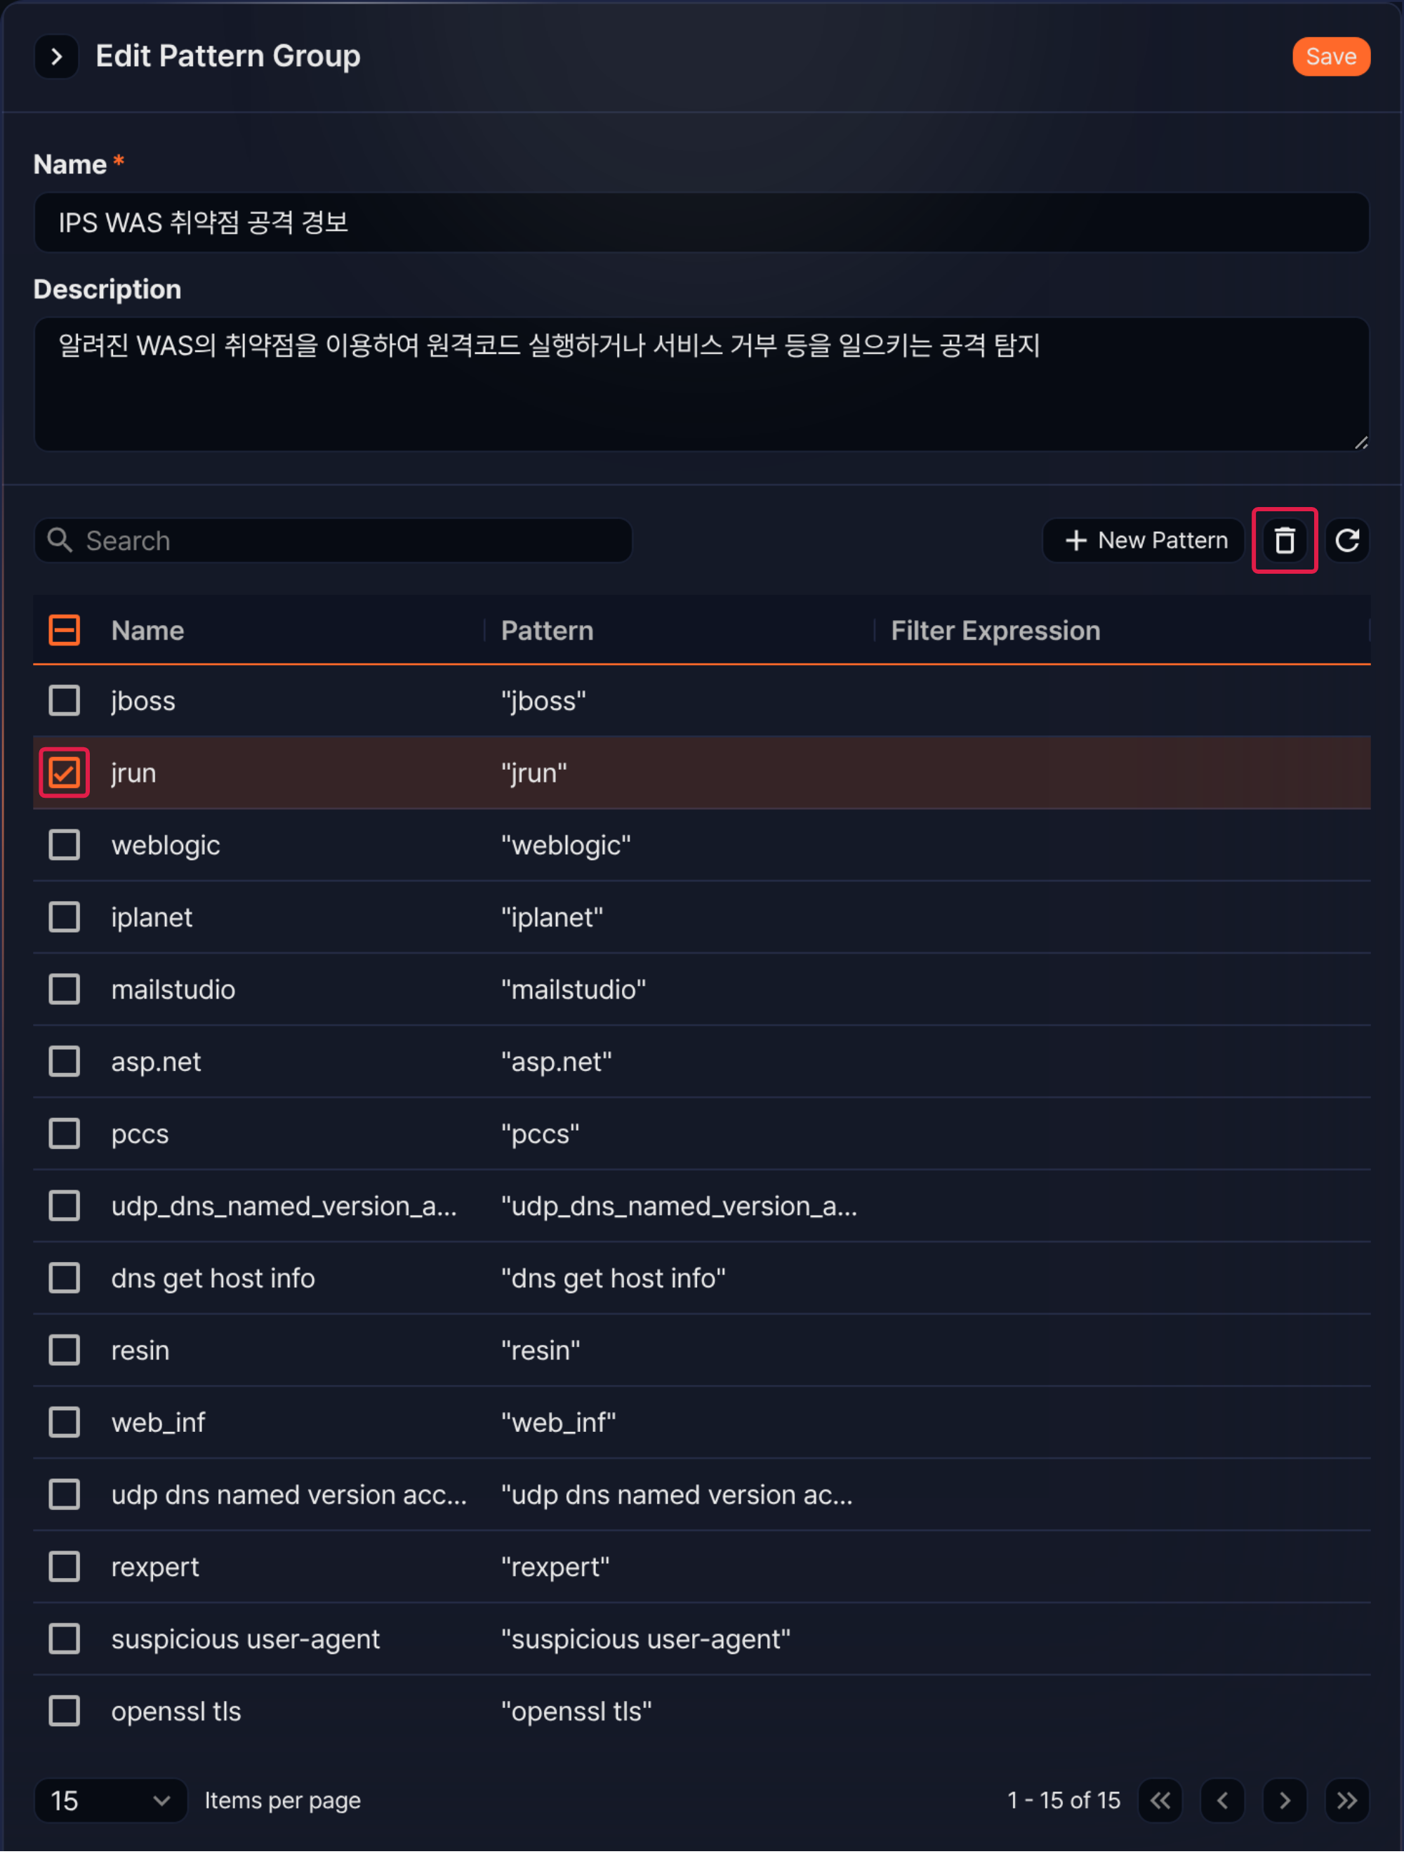Go to the previous page arrow
Screen dimensions: 1404x1854
click(1222, 1801)
